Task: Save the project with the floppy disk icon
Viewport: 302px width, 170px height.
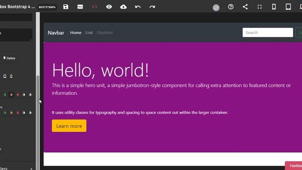Action: [x=66, y=7]
